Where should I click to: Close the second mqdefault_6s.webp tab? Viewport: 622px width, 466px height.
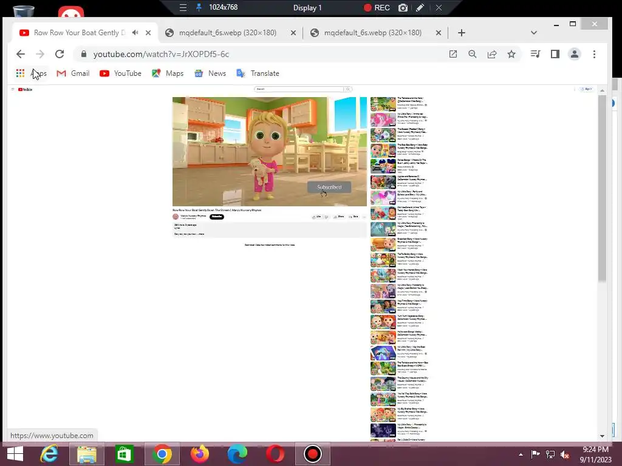pyautogui.click(x=439, y=33)
